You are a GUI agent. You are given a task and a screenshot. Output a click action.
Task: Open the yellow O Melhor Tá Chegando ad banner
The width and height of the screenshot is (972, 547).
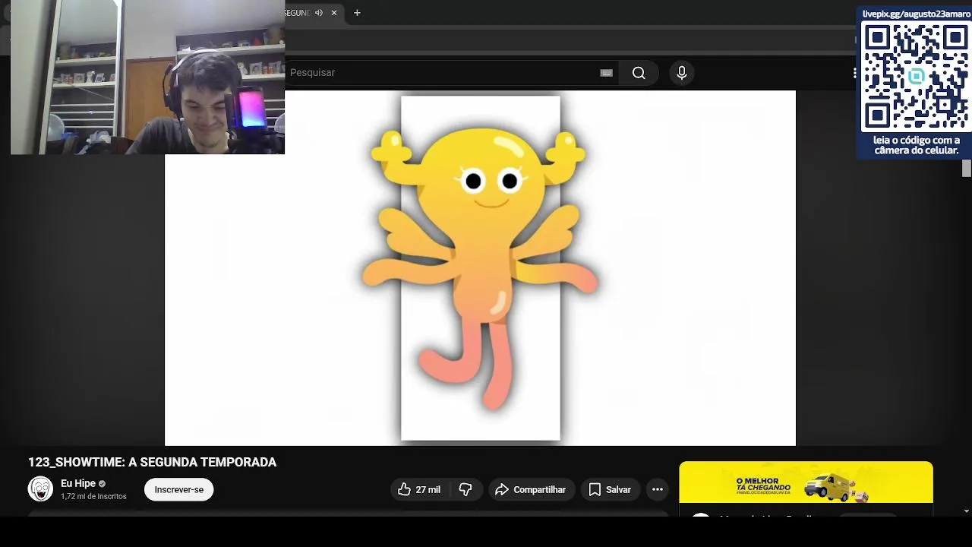click(806, 482)
